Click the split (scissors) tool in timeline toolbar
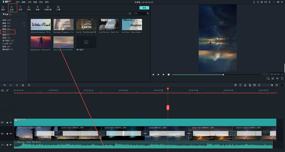Screen dimensions: 285x152 click(23, 85)
